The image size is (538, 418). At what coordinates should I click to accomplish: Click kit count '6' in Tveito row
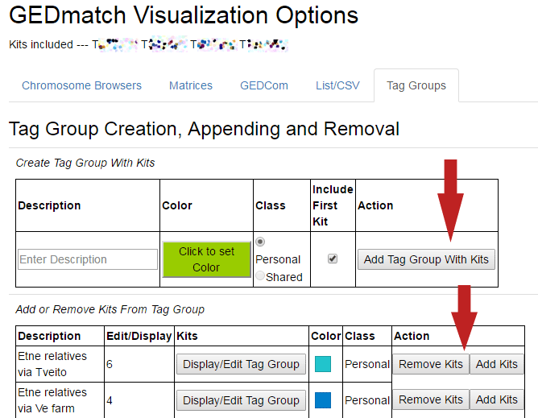pos(110,364)
